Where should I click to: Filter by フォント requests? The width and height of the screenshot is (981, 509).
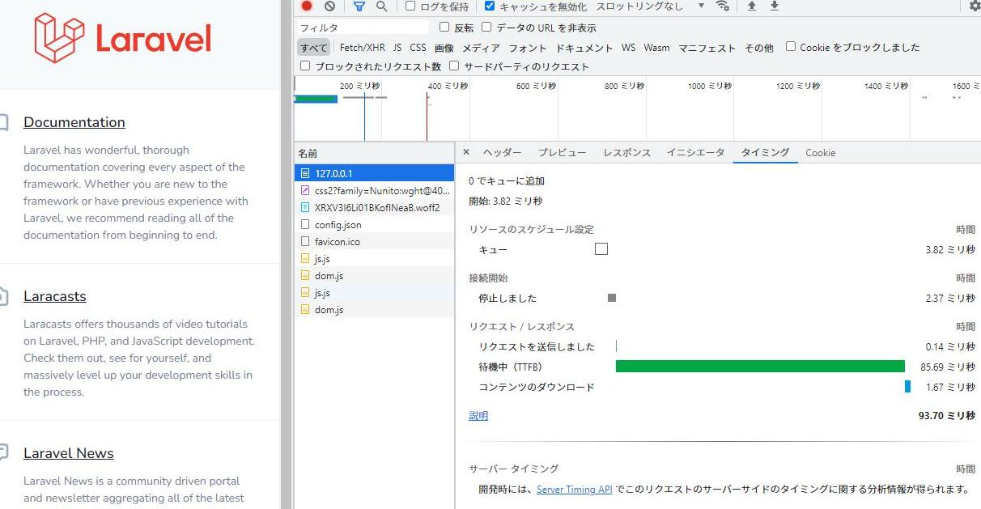click(x=528, y=48)
